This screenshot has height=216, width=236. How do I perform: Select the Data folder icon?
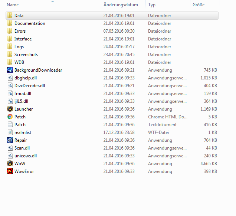(x=10, y=15)
